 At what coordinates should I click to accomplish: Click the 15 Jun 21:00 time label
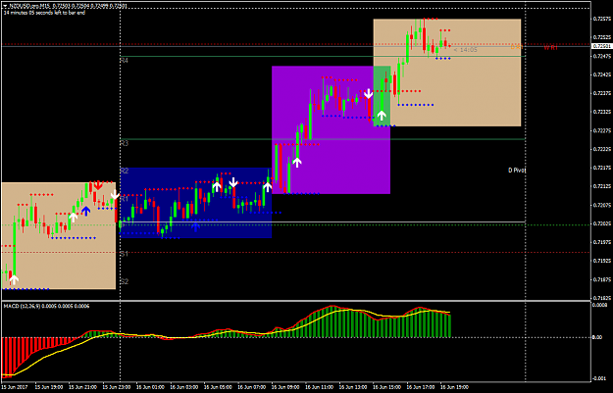tap(82, 387)
